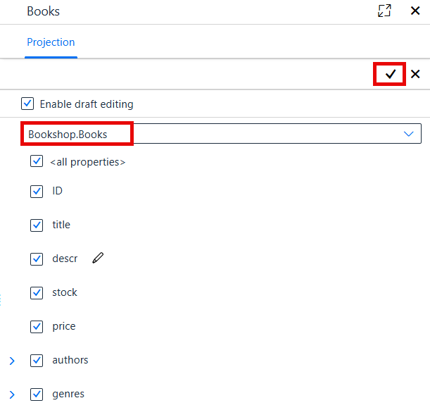Click the Bookshop.Books entity input field
430x410 pixels.
point(221,134)
